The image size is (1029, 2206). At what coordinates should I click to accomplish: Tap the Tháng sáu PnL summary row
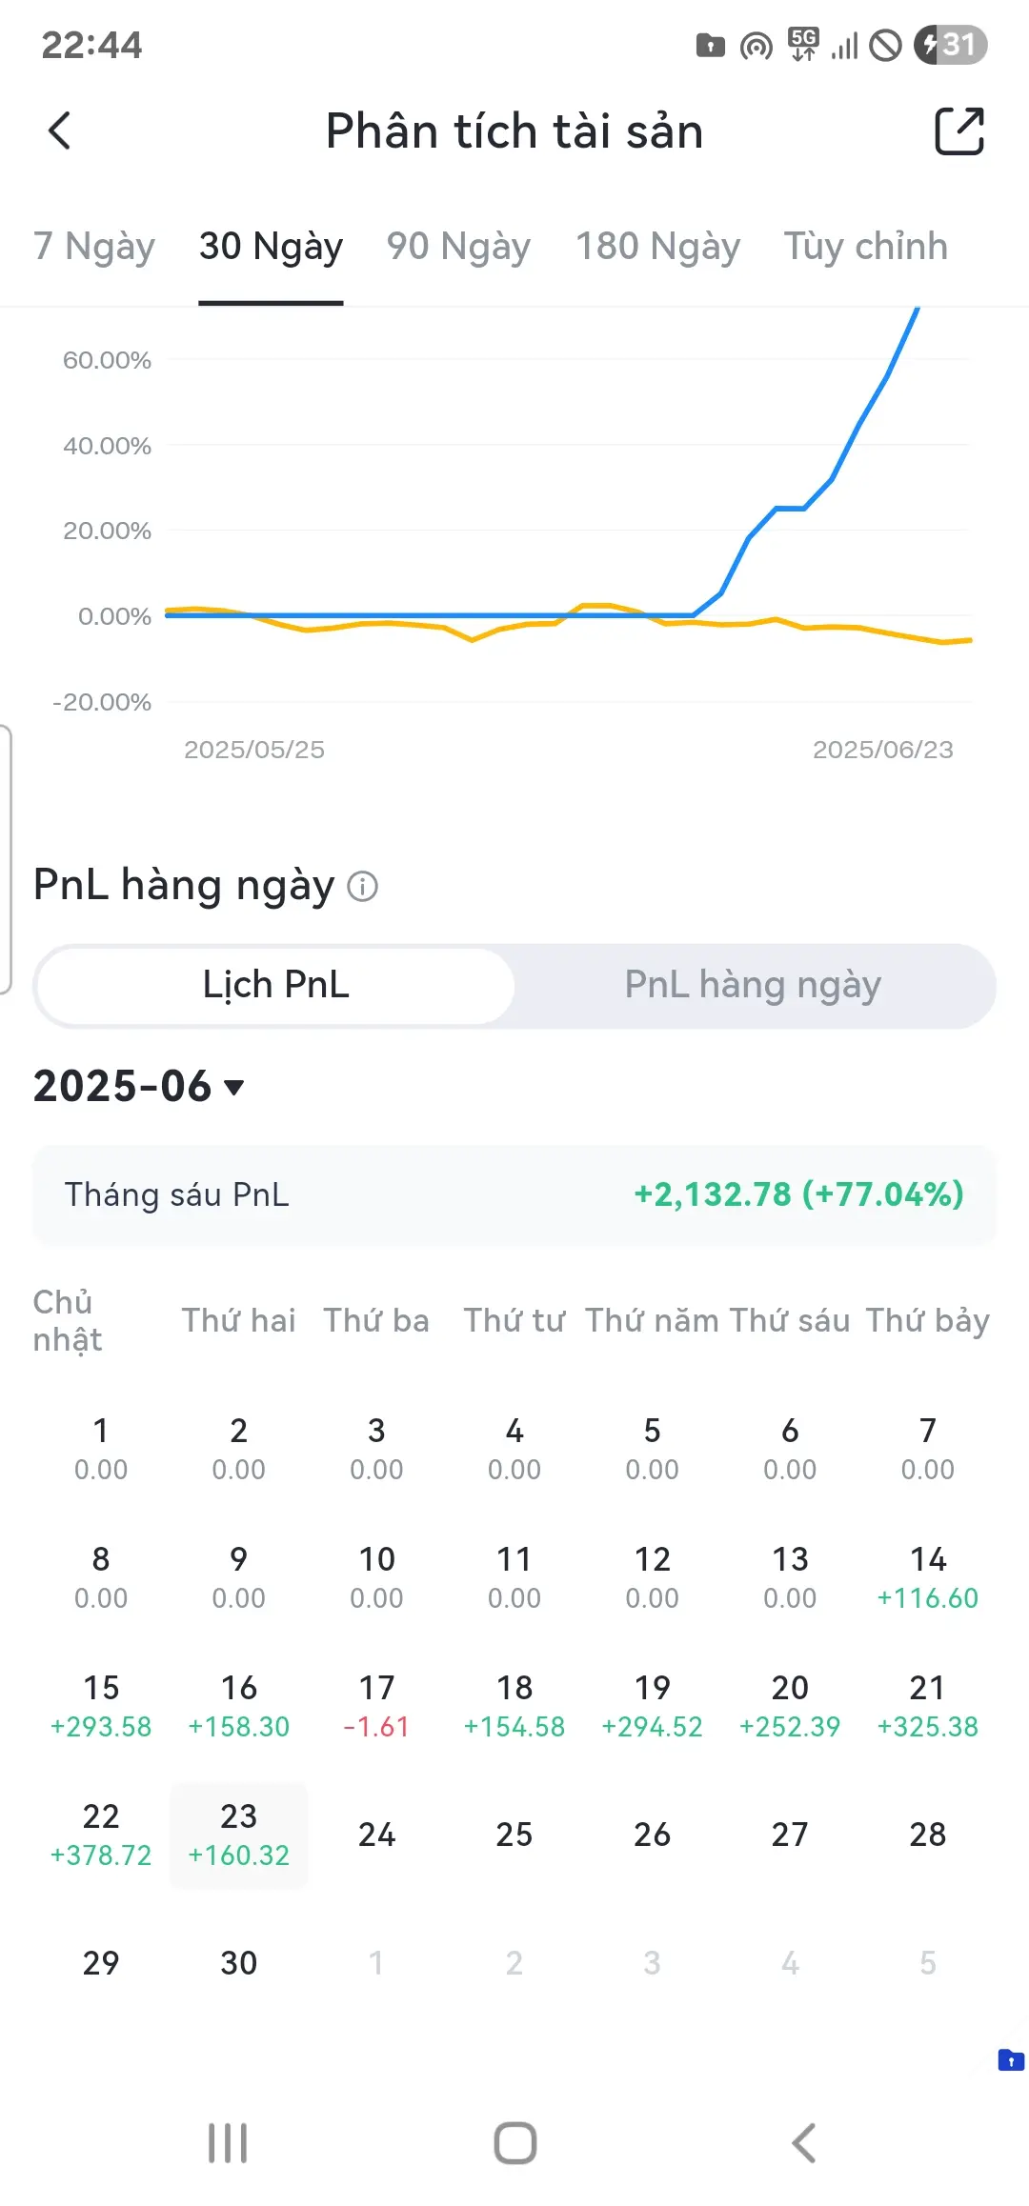514,1194
